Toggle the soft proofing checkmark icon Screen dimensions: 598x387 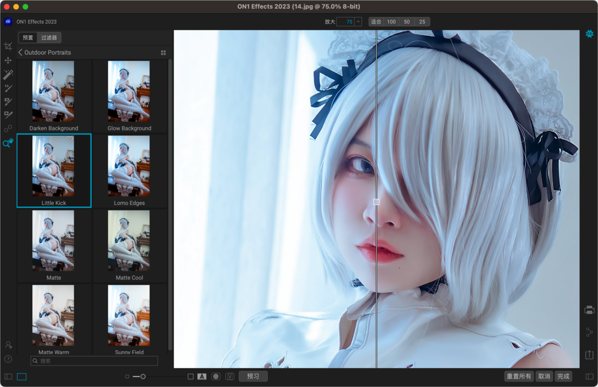pos(230,377)
